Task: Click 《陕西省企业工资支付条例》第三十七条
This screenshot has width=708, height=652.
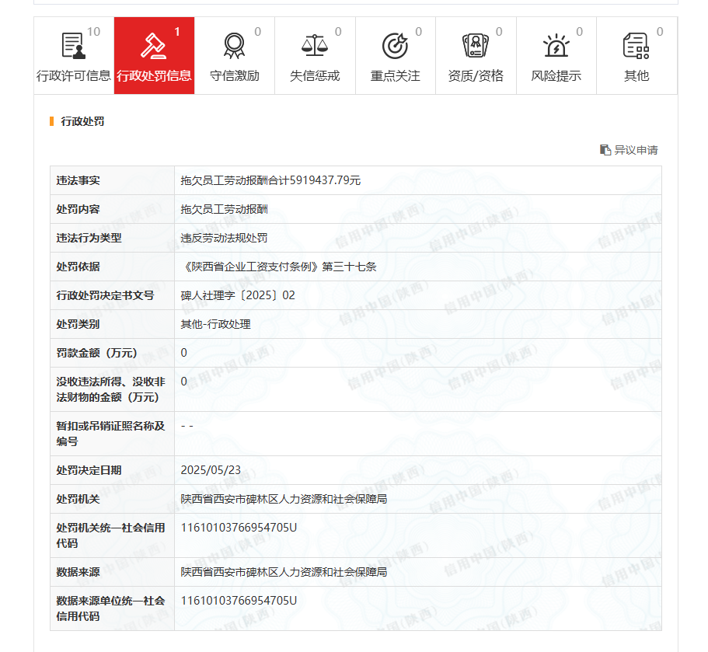Action: (x=278, y=267)
